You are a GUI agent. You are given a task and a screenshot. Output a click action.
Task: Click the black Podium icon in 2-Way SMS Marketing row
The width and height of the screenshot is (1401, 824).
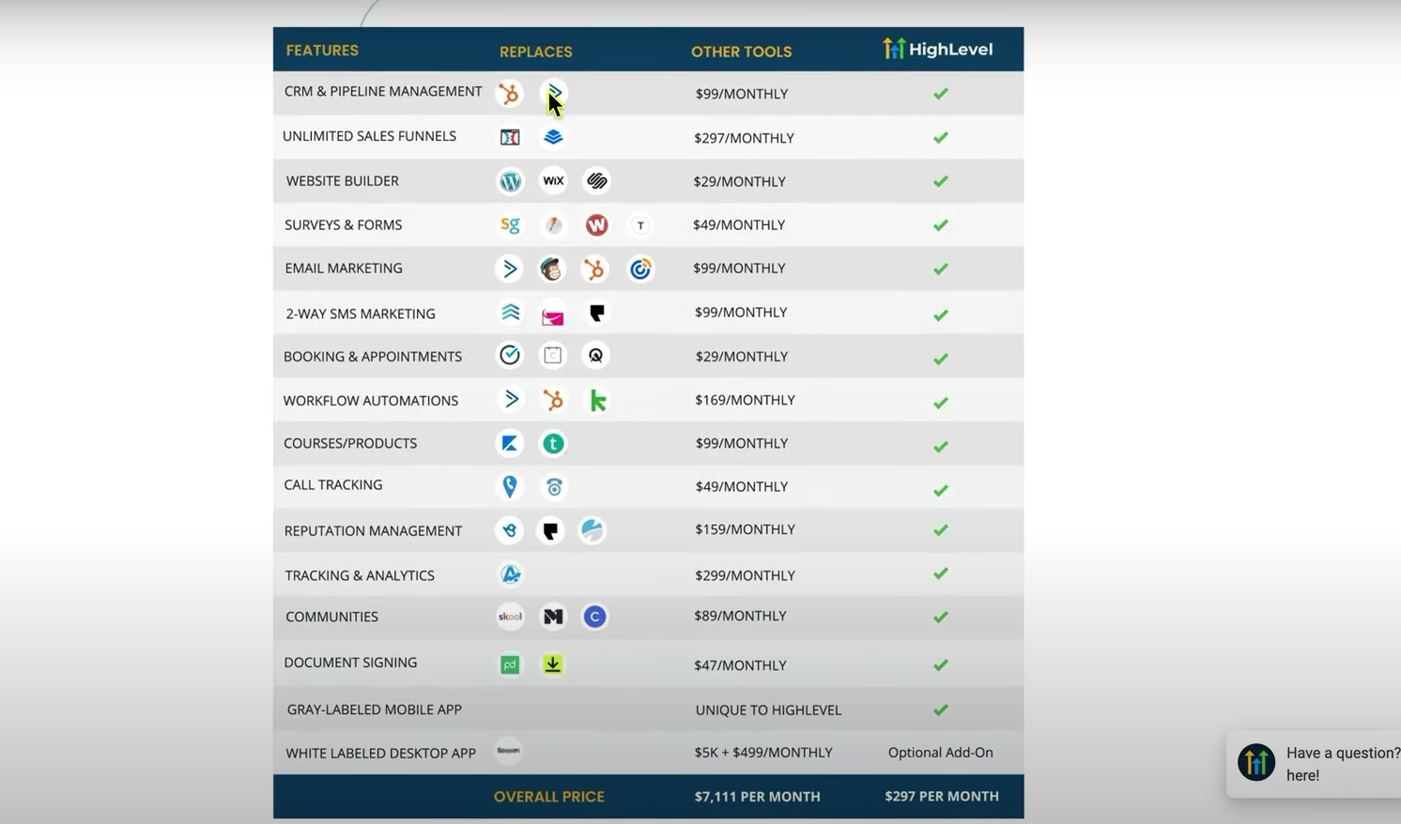(596, 313)
